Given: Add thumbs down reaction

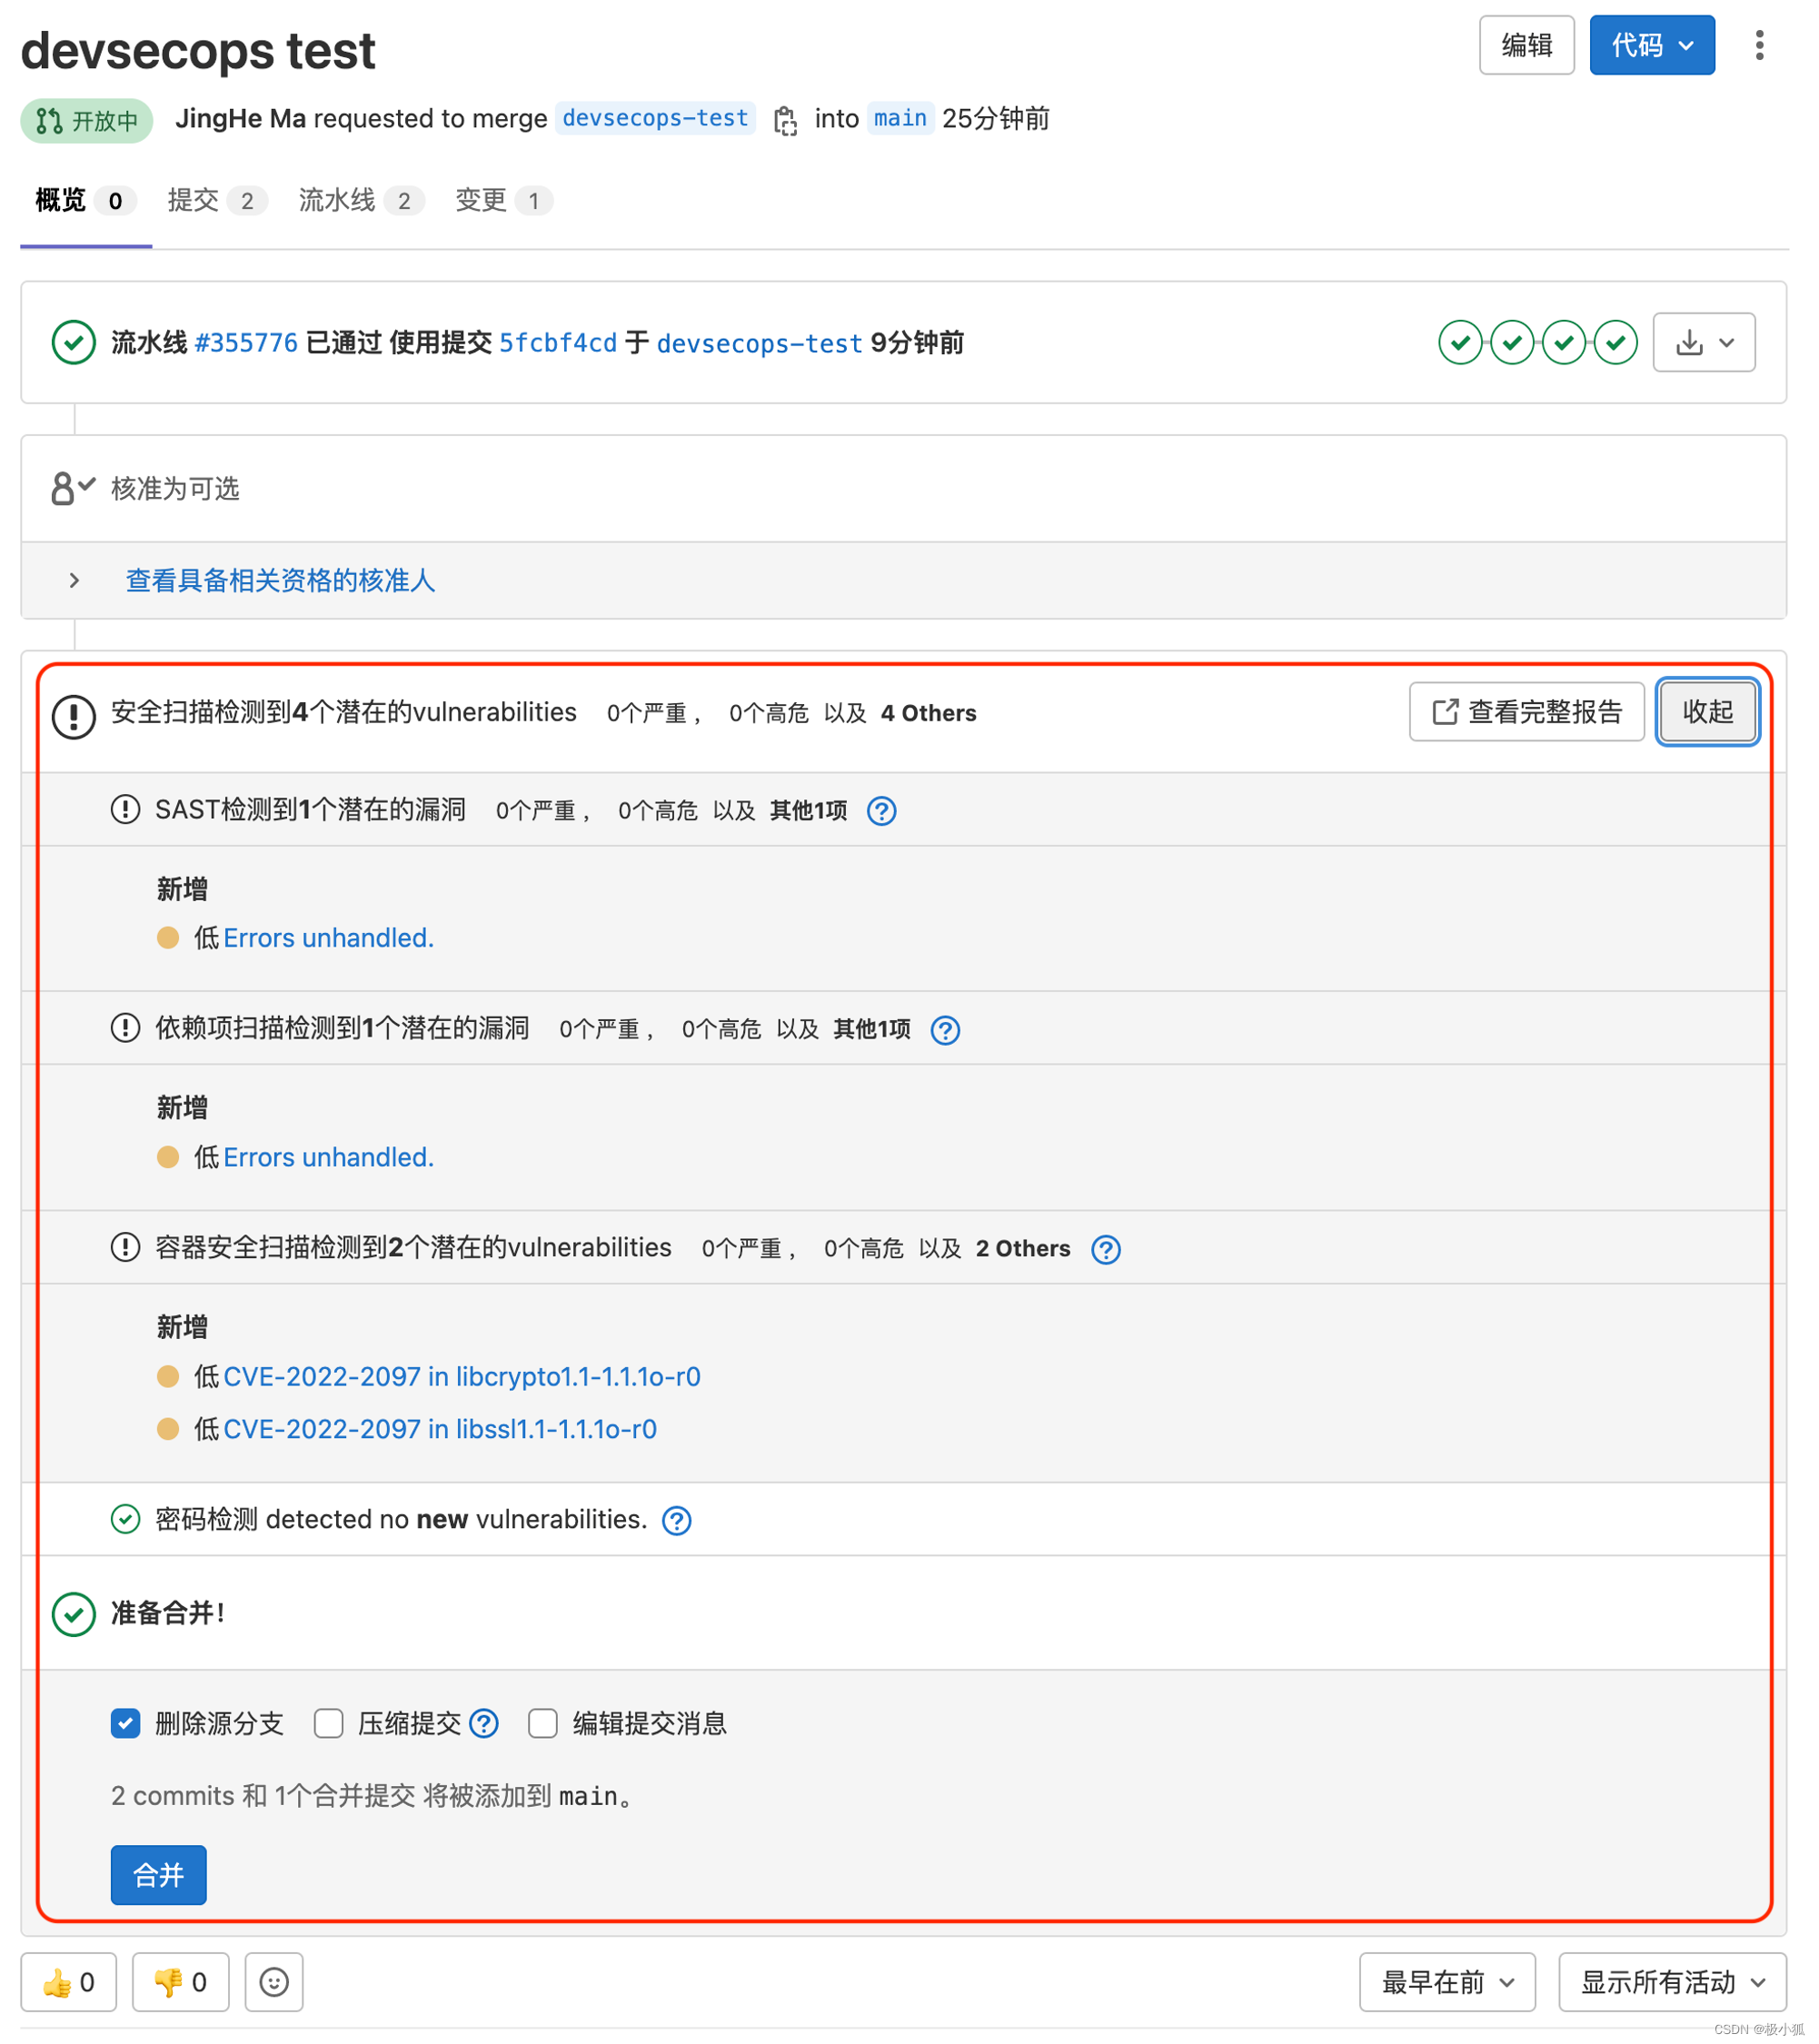Looking at the screenshot, I should (x=181, y=1981).
